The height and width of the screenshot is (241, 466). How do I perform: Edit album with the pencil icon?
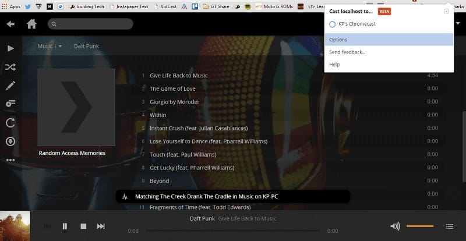click(x=10, y=86)
